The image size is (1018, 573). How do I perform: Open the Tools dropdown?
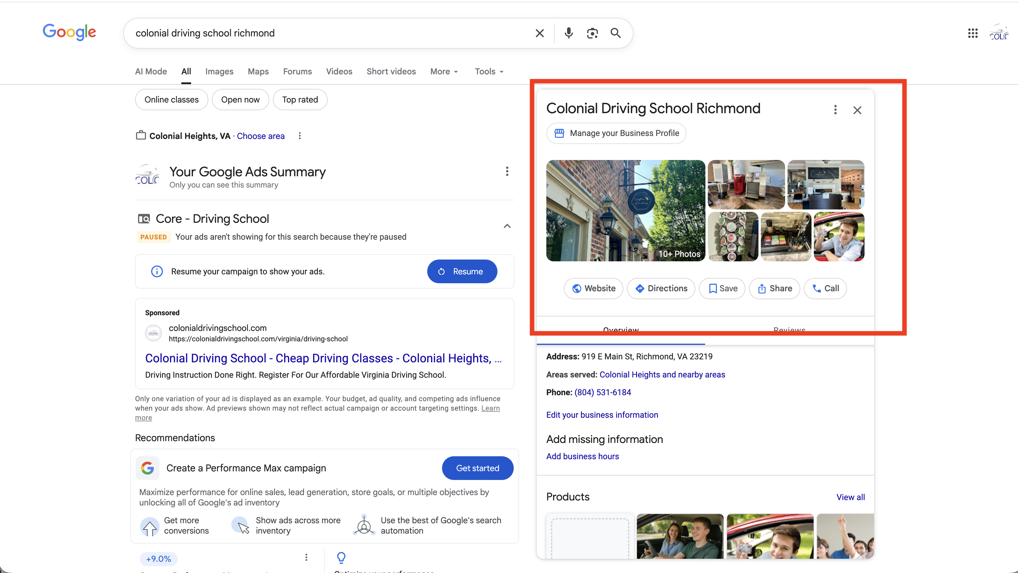(x=489, y=71)
